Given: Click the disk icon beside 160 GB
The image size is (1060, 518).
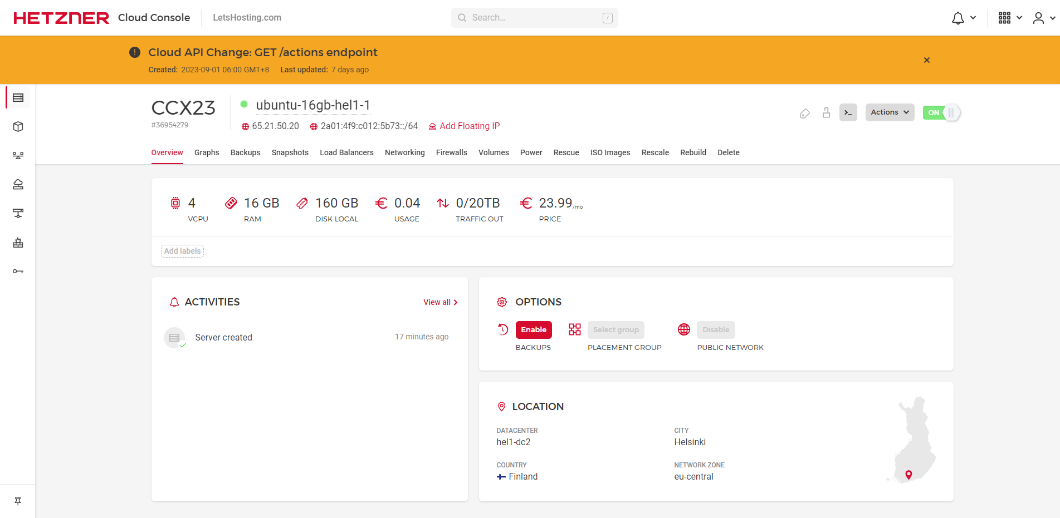Looking at the screenshot, I should [302, 203].
